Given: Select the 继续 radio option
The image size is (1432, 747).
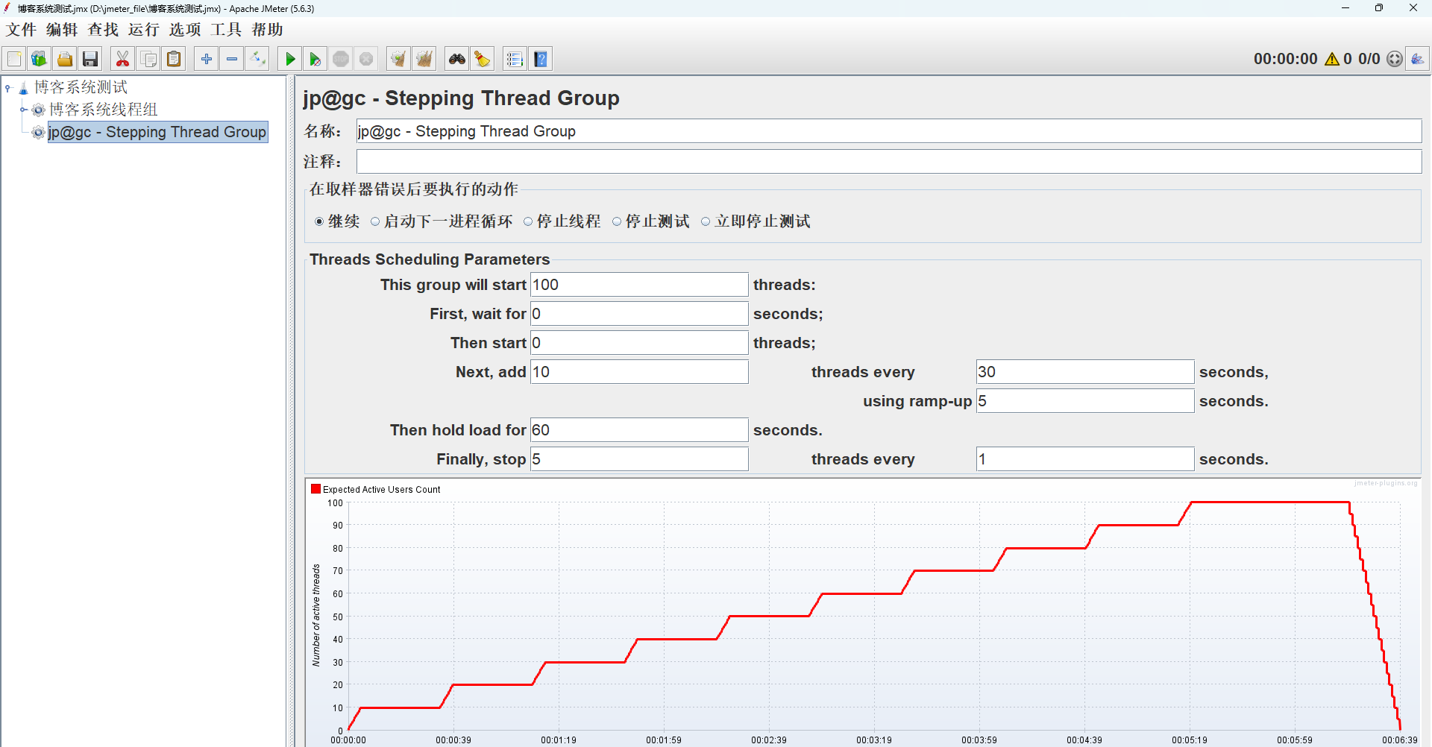Looking at the screenshot, I should tap(319, 221).
